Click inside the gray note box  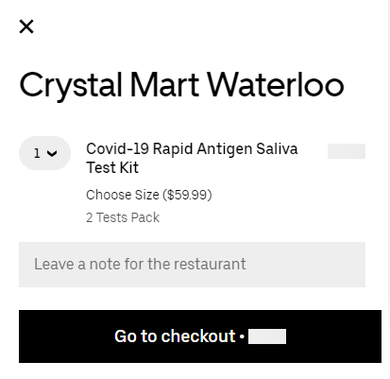pos(192,265)
